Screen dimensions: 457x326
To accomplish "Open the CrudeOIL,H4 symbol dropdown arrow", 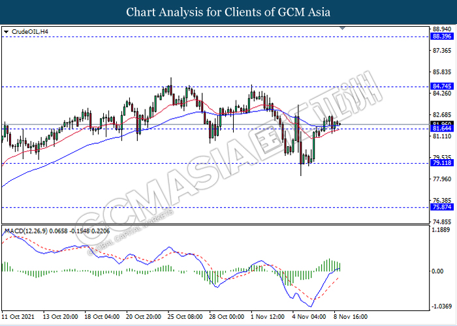I will click(7, 32).
